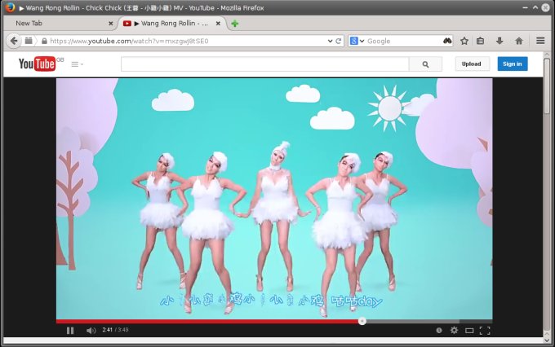Click the Google search field

point(403,41)
